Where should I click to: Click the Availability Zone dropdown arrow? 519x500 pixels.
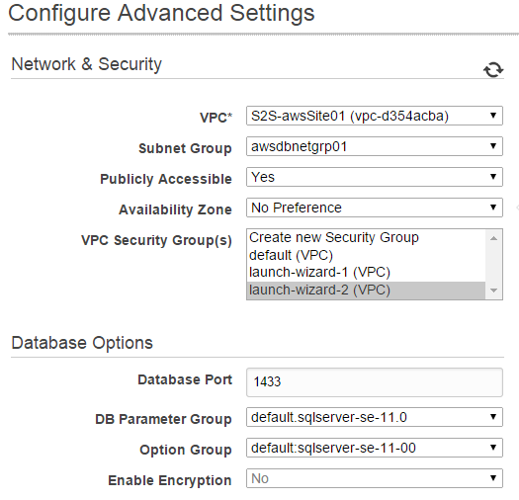click(x=493, y=208)
